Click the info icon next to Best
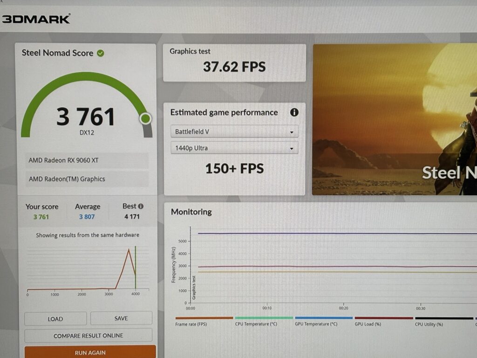Image resolution: width=477 pixels, height=358 pixels. (x=141, y=206)
